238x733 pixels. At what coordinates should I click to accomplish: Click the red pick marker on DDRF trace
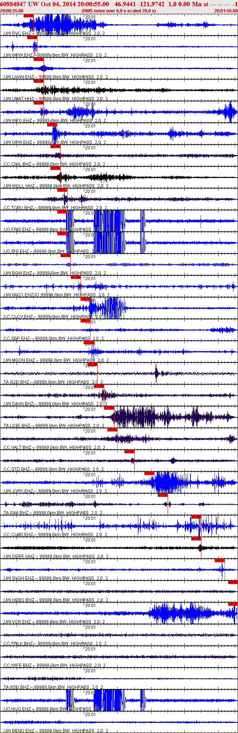[196, 539]
